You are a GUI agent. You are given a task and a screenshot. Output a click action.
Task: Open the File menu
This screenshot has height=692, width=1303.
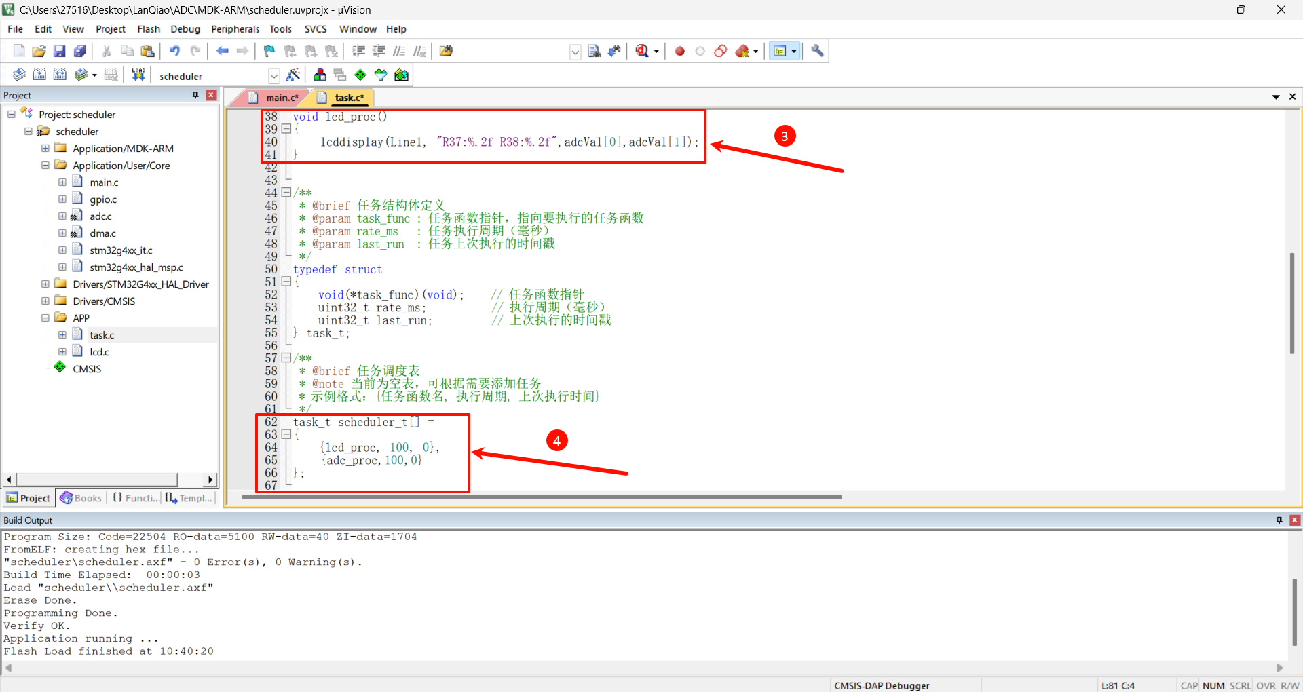15,29
